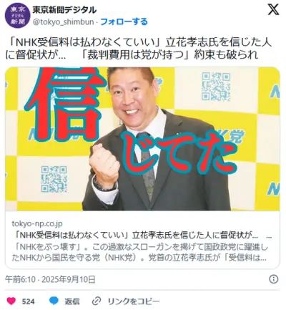Click the 返信 reply label
Image resolution: width=286 pixels, height=310 pixels.
(72, 301)
